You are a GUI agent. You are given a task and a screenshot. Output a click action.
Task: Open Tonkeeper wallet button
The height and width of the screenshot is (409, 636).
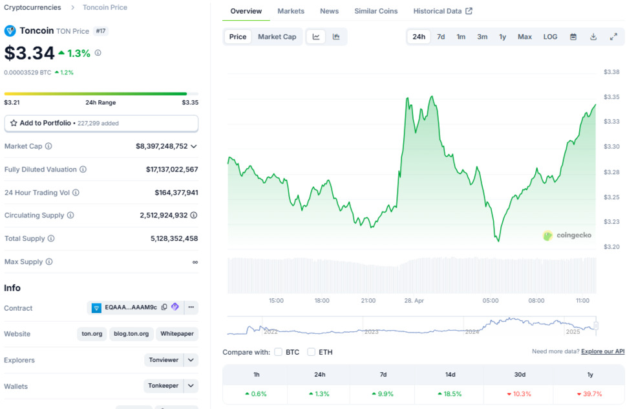163,386
